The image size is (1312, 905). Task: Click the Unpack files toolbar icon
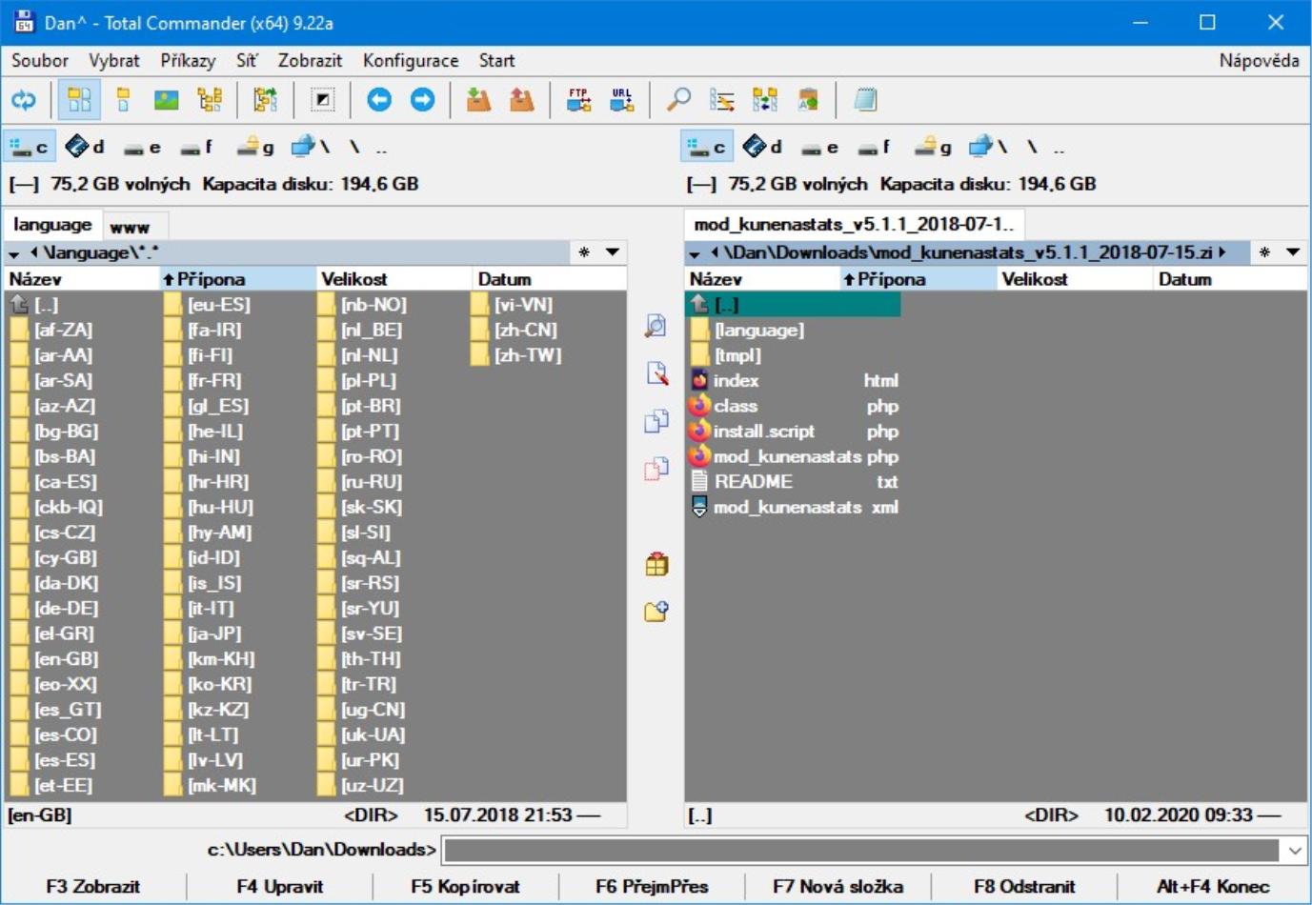(521, 100)
